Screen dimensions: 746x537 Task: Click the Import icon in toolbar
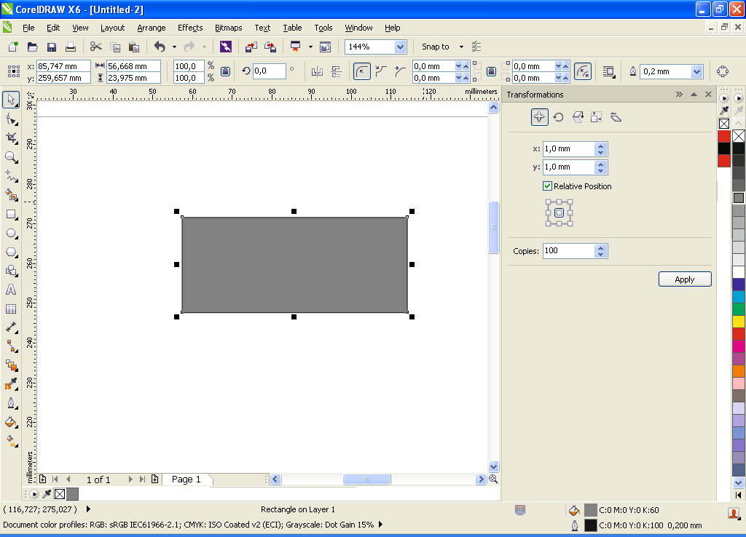251,47
